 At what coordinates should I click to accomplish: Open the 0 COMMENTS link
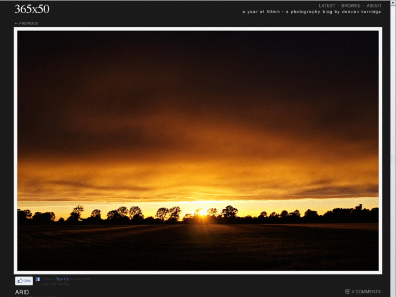pos(366,292)
